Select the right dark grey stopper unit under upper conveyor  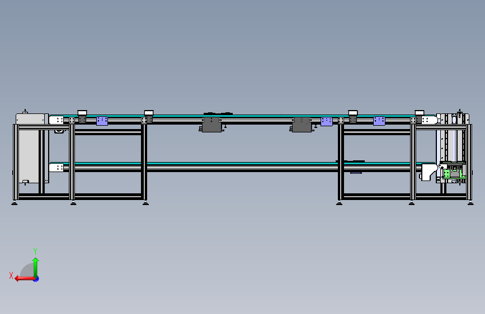point(302,125)
